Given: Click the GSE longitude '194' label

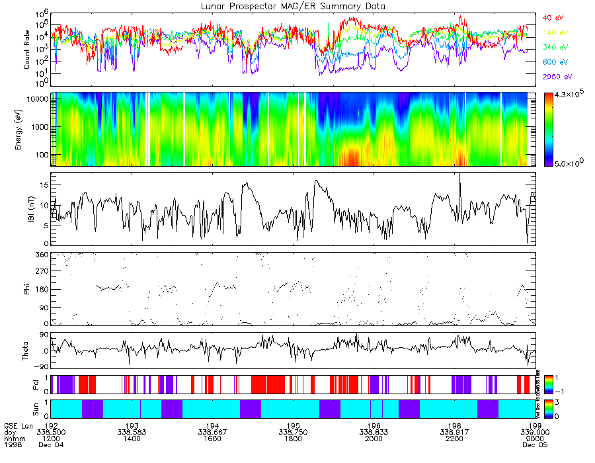Looking at the screenshot, I should pos(212,426).
